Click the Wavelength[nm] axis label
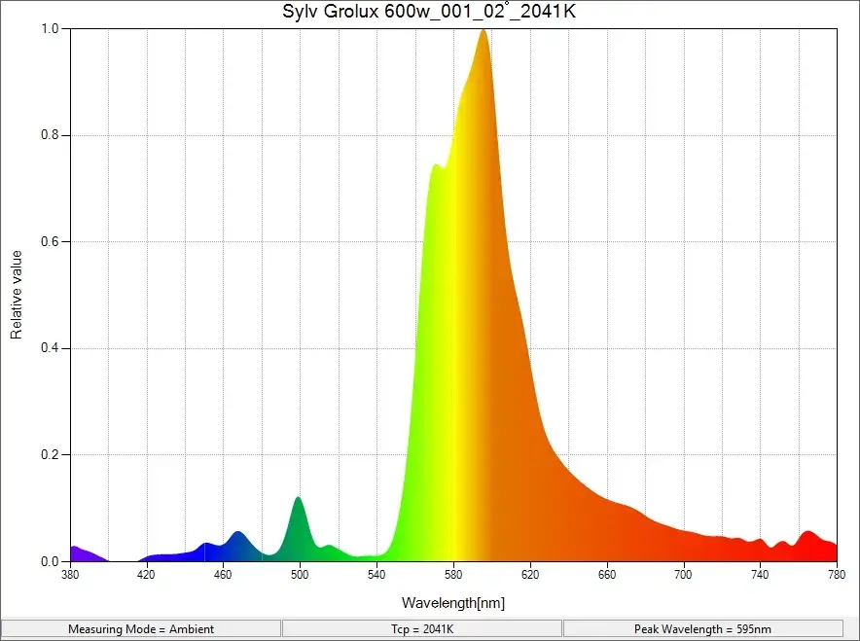Image resolution: width=860 pixels, height=641 pixels. point(453,603)
